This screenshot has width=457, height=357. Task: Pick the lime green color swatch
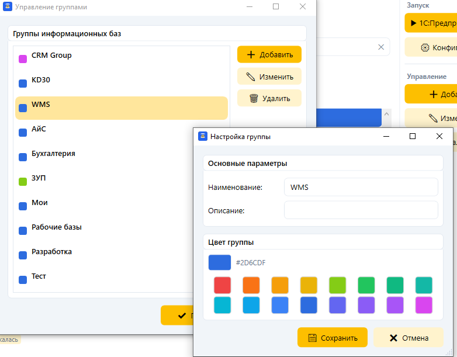point(338,285)
